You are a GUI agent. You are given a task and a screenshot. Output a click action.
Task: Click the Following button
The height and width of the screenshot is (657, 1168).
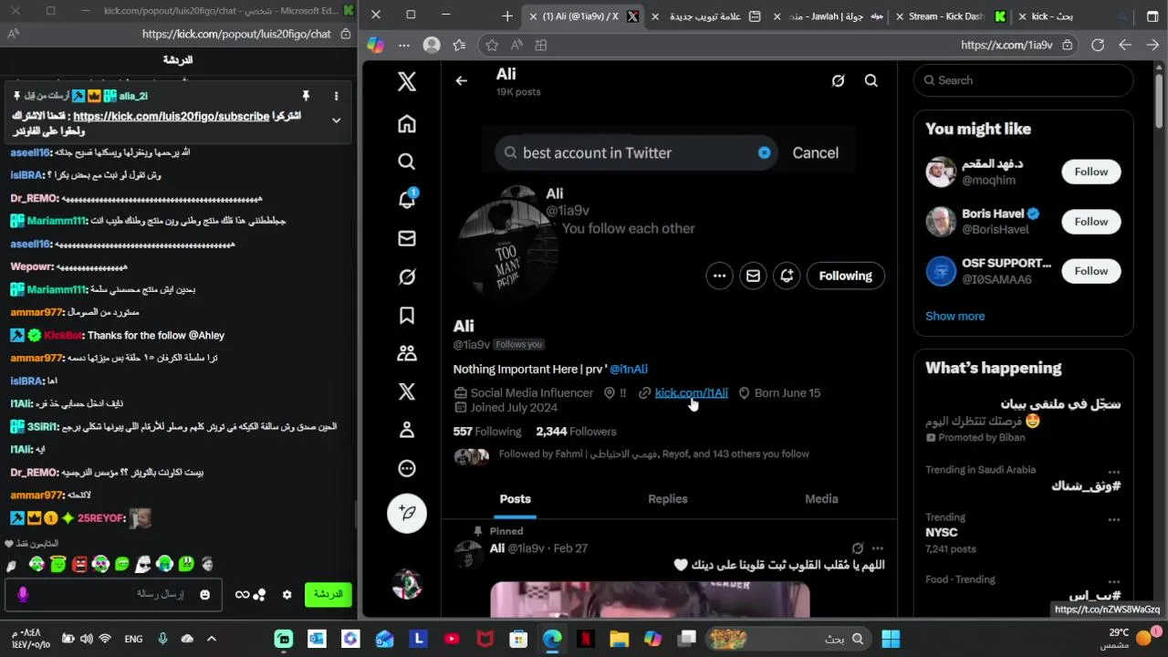pos(845,276)
